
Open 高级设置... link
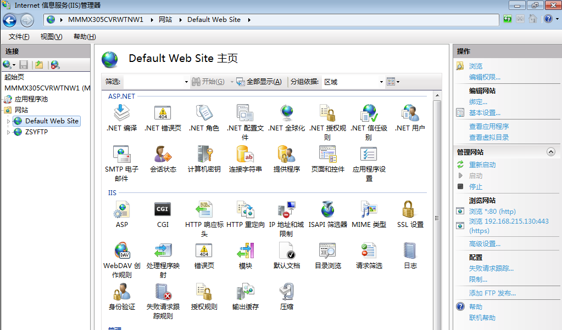[485, 244]
